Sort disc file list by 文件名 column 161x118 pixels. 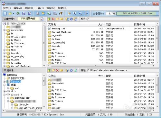[x=68, y=24]
